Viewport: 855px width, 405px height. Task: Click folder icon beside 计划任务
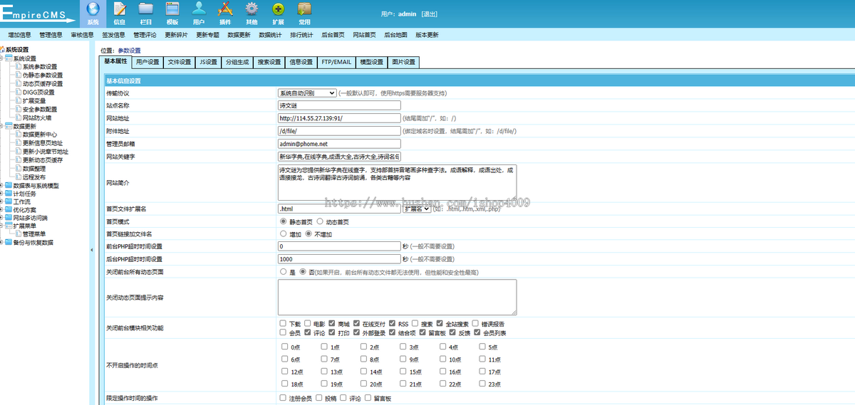coord(9,194)
